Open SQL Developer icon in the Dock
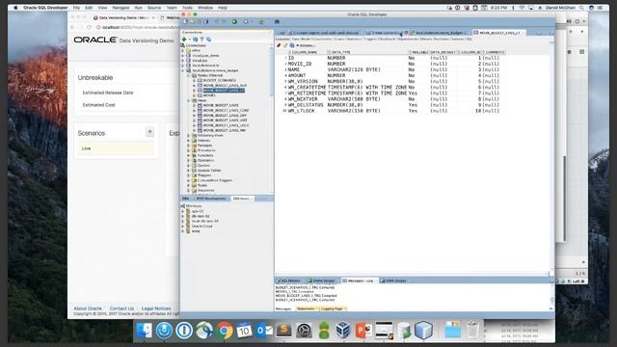 pos(404,330)
